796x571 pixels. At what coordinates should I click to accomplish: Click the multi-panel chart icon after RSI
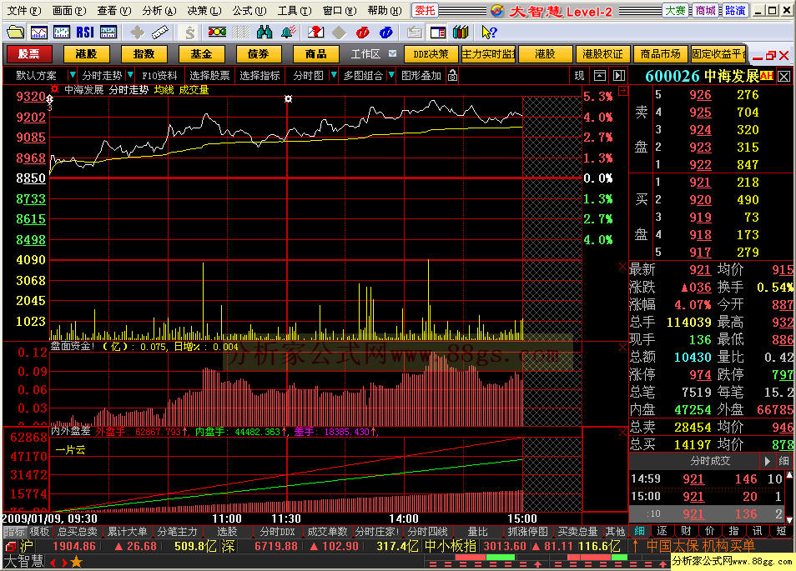(108, 33)
